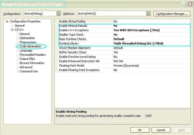Viewport: 194px width, 135px height.
Task: Open the Precompiled Headers page
Action: [33, 55]
